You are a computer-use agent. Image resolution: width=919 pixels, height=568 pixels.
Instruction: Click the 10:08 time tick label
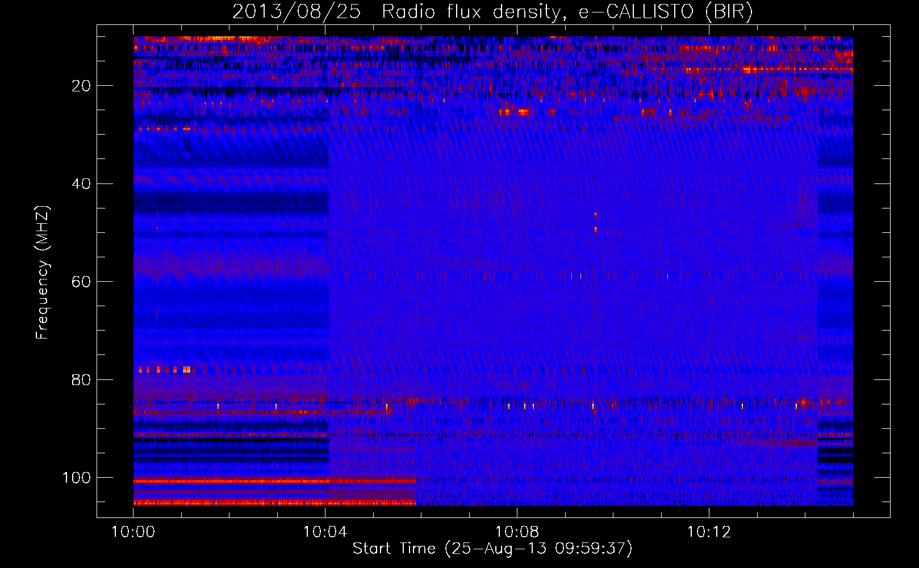(x=517, y=532)
